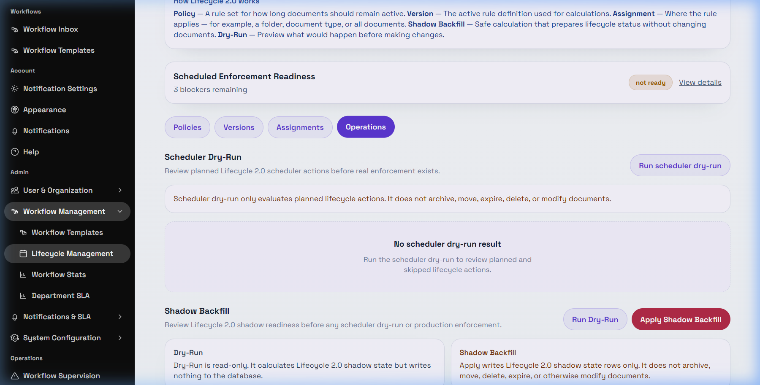Click 'No scheduler dry-run result' message
The width and height of the screenshot is (760, 385).
pos(448,244)
